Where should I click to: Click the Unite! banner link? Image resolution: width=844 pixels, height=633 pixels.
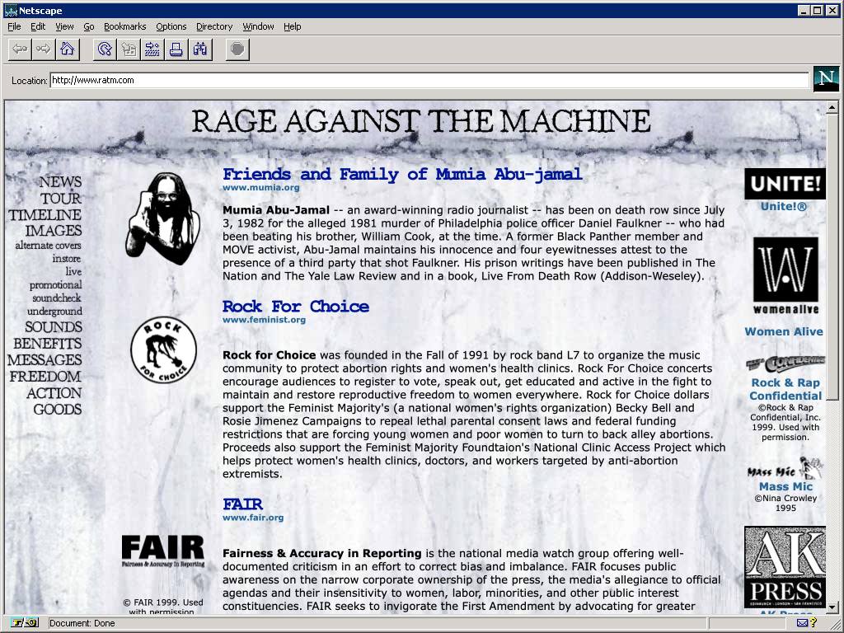pyautogui.click(x=784, y=183)
